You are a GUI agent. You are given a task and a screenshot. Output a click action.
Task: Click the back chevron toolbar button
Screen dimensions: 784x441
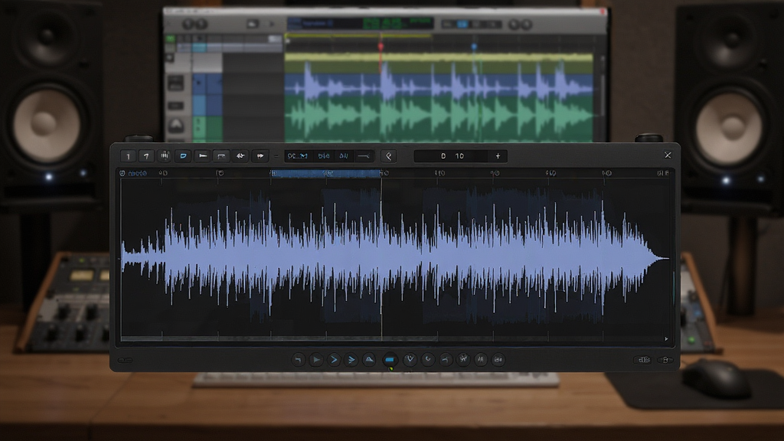388,156
